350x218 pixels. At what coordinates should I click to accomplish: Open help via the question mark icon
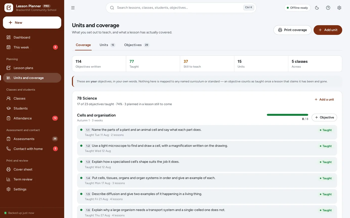tap(328, 8)
